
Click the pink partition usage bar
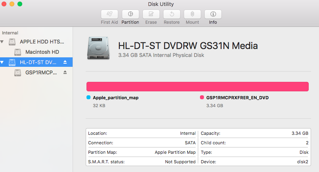click(198, 87)
